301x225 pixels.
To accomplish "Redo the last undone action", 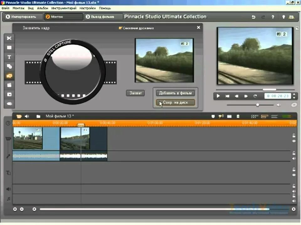I will pyautogui.click(x=263, y=17).
